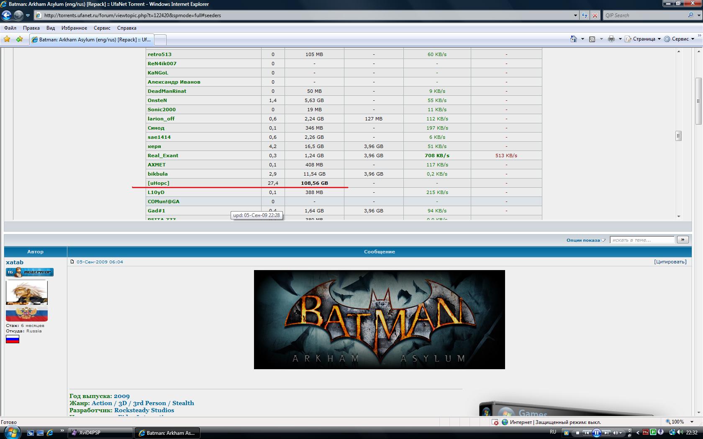Image resolution: width=703 pixels, height=439 pixels.
Task: Click seeder name retro513
Action: 159,54
